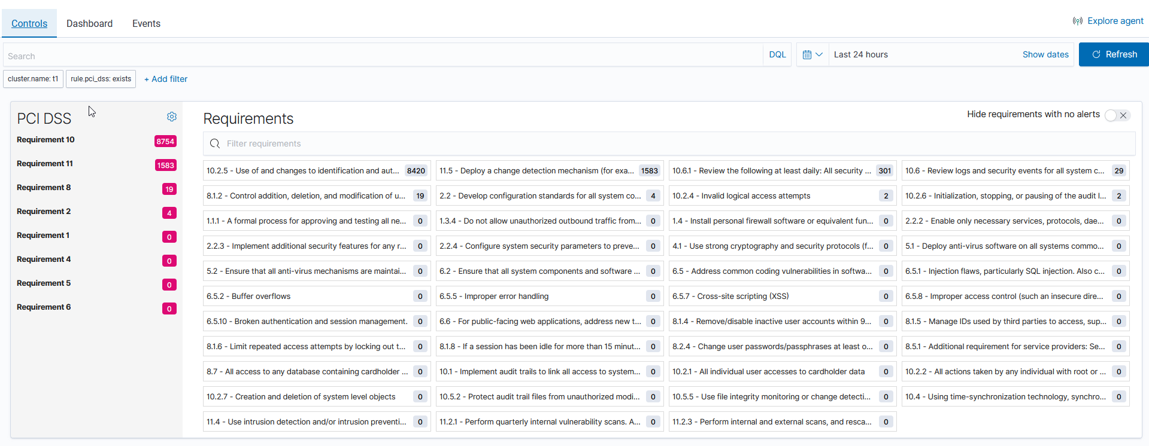The image size is (1149, 446).
Task: Open requirement 6.5.7 Cross-site scripting (XSS)
Action: [x=783, y=296]
